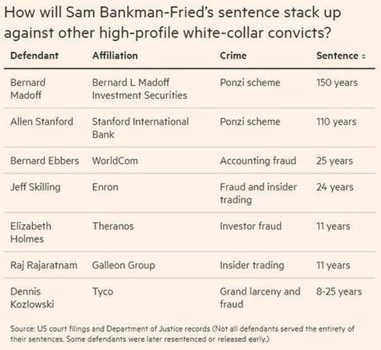This screenshot has height=350, width=381.
Task: Click the Jeff Skilling defendant name
Action: coord(36,187)
